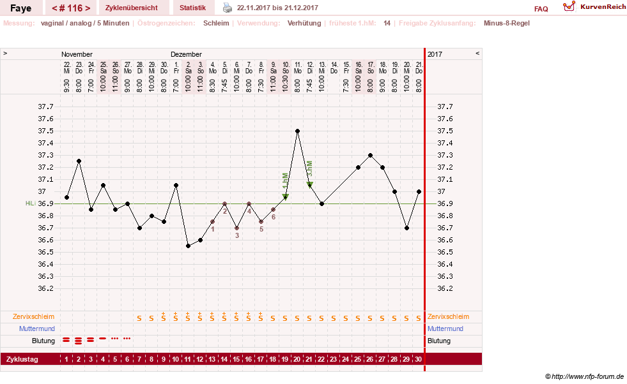Screen dimensions: 627x384
Task: Click the 22. Mi date column header
Action: [66, 68]
